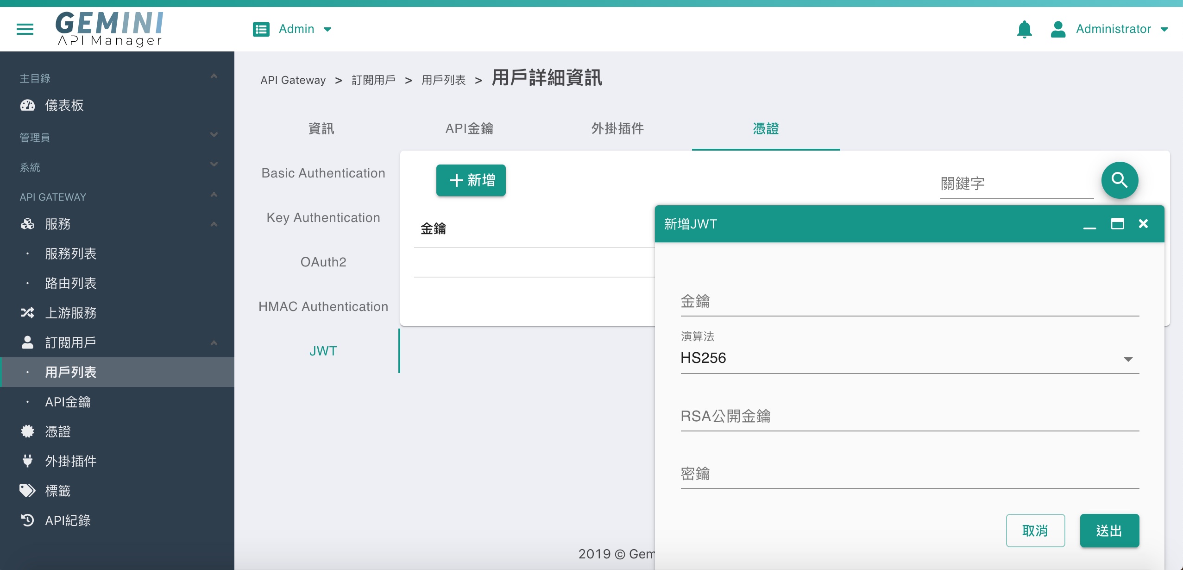
Task: Select HMAC Authentication credential type
Action: (323, 306)
